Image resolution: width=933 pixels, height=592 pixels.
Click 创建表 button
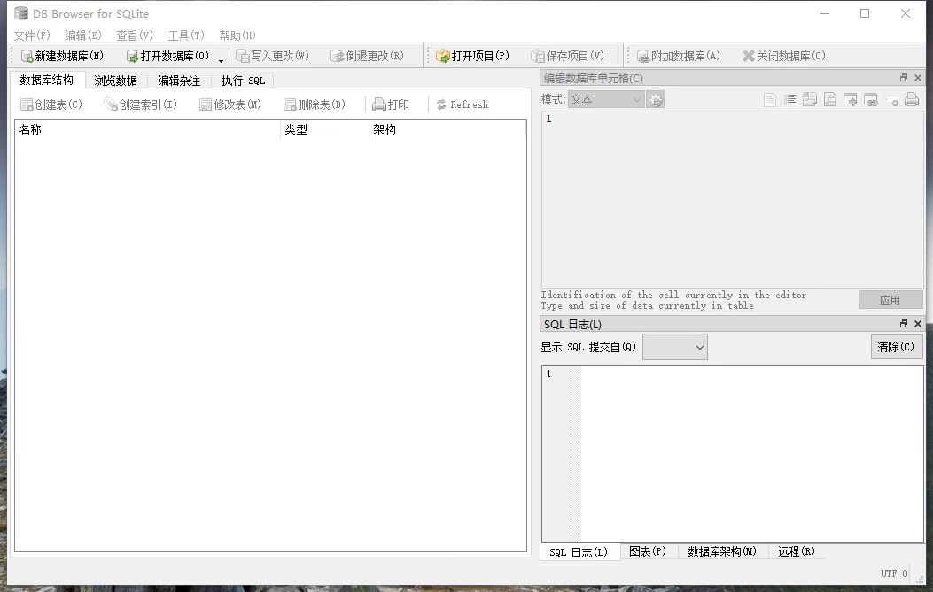coord(51,104)
